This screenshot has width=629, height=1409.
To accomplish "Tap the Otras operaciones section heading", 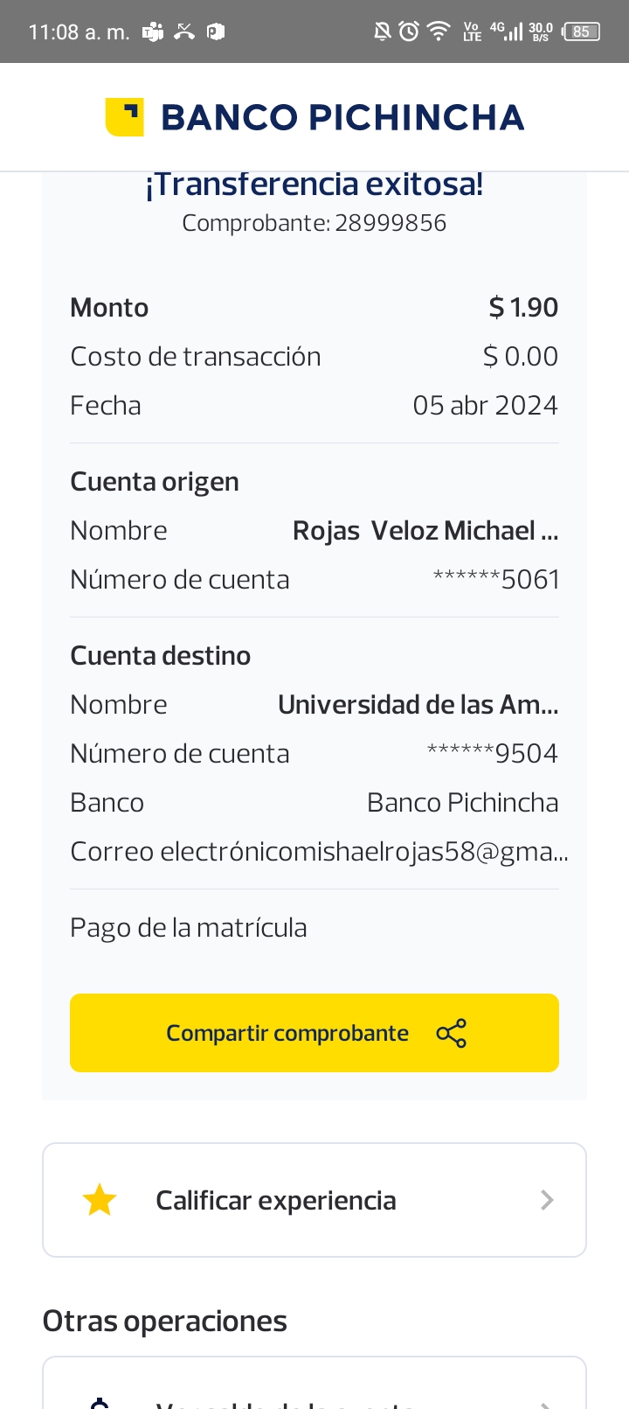I will coord(165,1321).
